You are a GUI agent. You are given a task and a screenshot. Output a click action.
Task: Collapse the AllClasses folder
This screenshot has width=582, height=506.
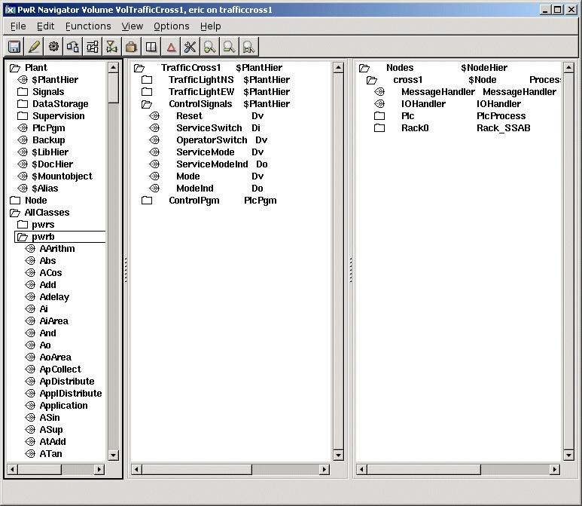(15, 213)
